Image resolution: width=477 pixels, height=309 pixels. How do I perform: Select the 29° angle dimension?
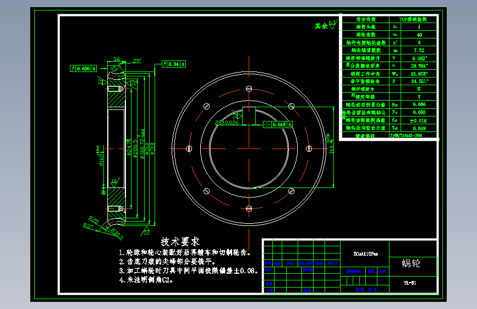(137, 61)
